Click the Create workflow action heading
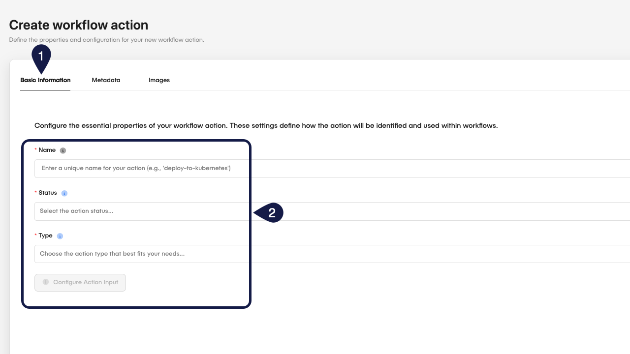Screen dimensions: 630x354 (79, 25)
